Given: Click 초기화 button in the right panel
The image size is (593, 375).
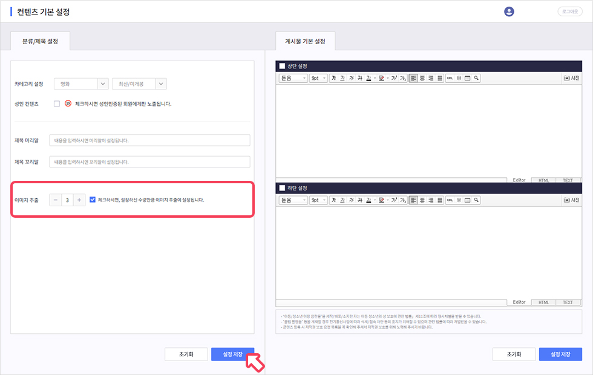Looking at the screenshot, I should click(513, 354).
